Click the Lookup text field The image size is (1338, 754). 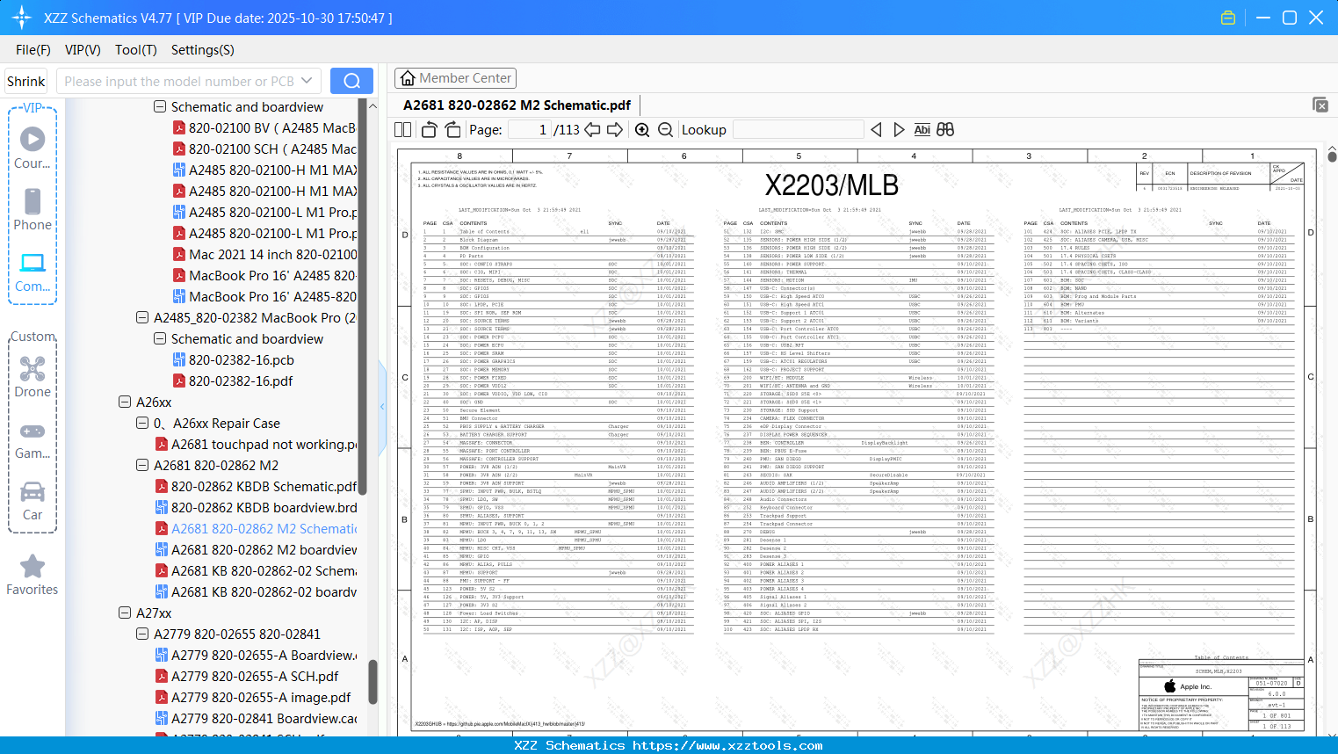click(x=798, y=129)
